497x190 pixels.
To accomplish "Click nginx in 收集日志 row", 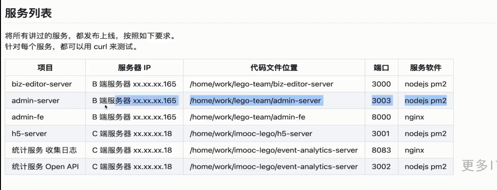I will click(414, 150).
